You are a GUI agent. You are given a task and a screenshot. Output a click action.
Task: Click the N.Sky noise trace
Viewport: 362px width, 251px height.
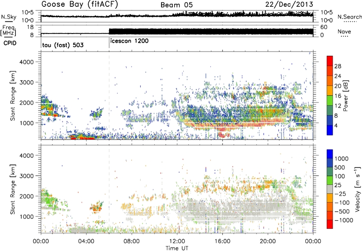click(177, 15)
